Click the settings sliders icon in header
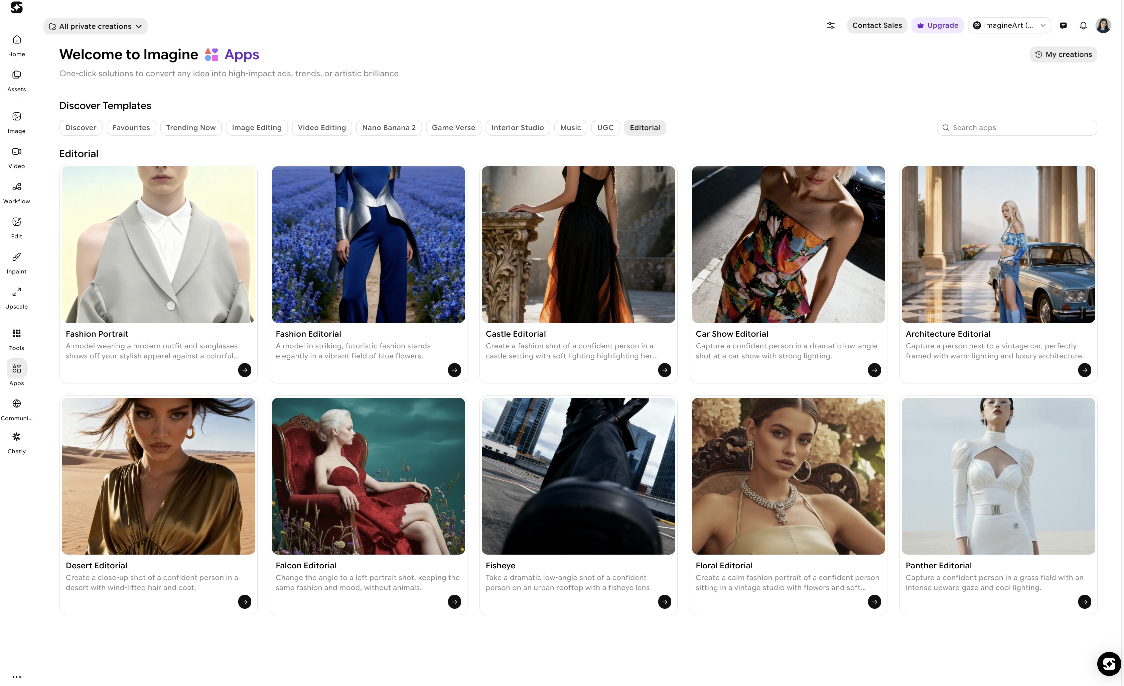 [831, 25]
